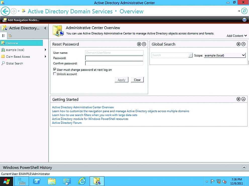Click the refresh icon in the header

click(244, 11)
